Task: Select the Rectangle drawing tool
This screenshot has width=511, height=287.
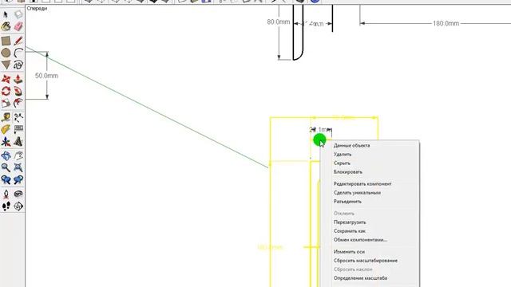Action: [6, 41]
